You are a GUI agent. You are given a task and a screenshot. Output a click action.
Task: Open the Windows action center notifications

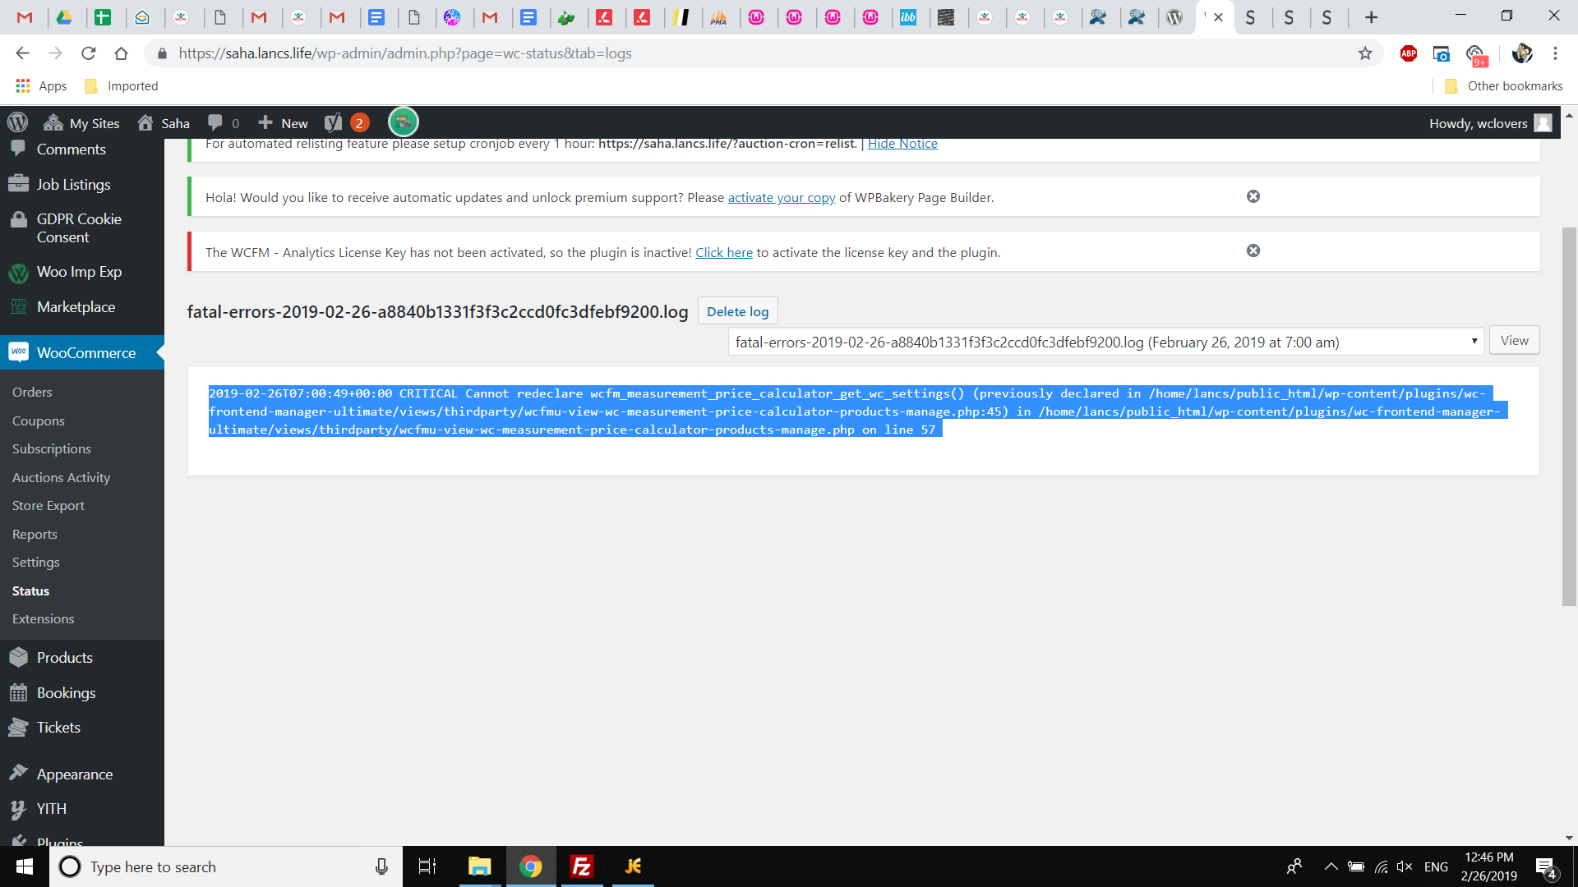1546,867
